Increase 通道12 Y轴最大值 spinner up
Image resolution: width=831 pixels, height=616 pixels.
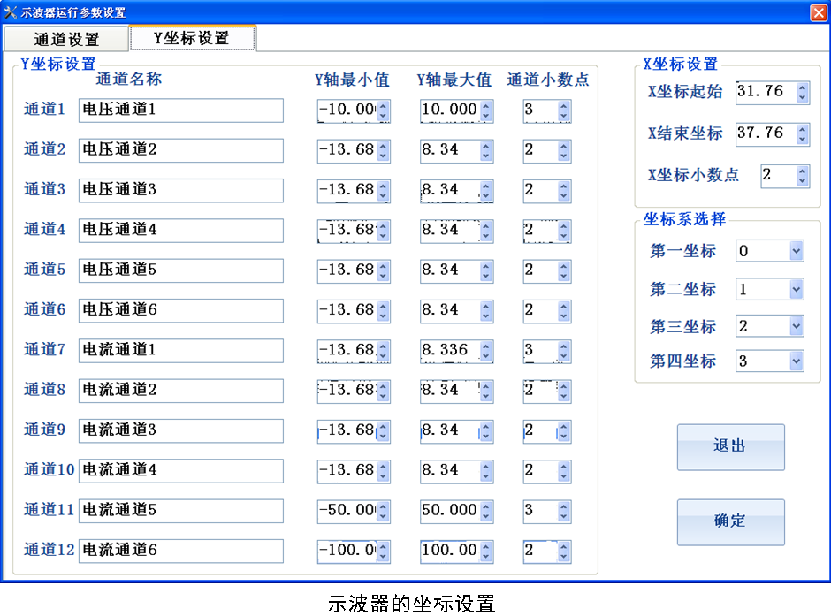coord(485,546)
